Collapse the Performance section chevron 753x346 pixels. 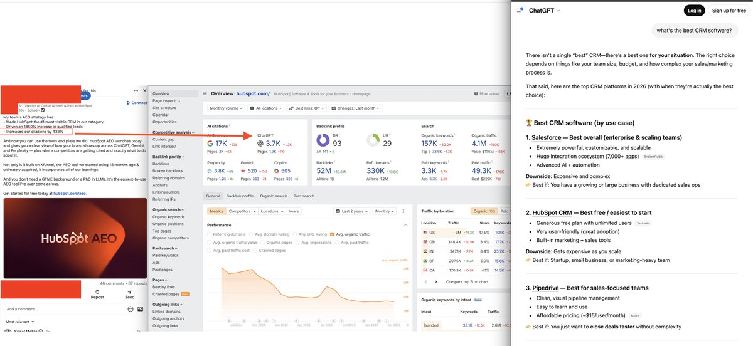point(407,224)
